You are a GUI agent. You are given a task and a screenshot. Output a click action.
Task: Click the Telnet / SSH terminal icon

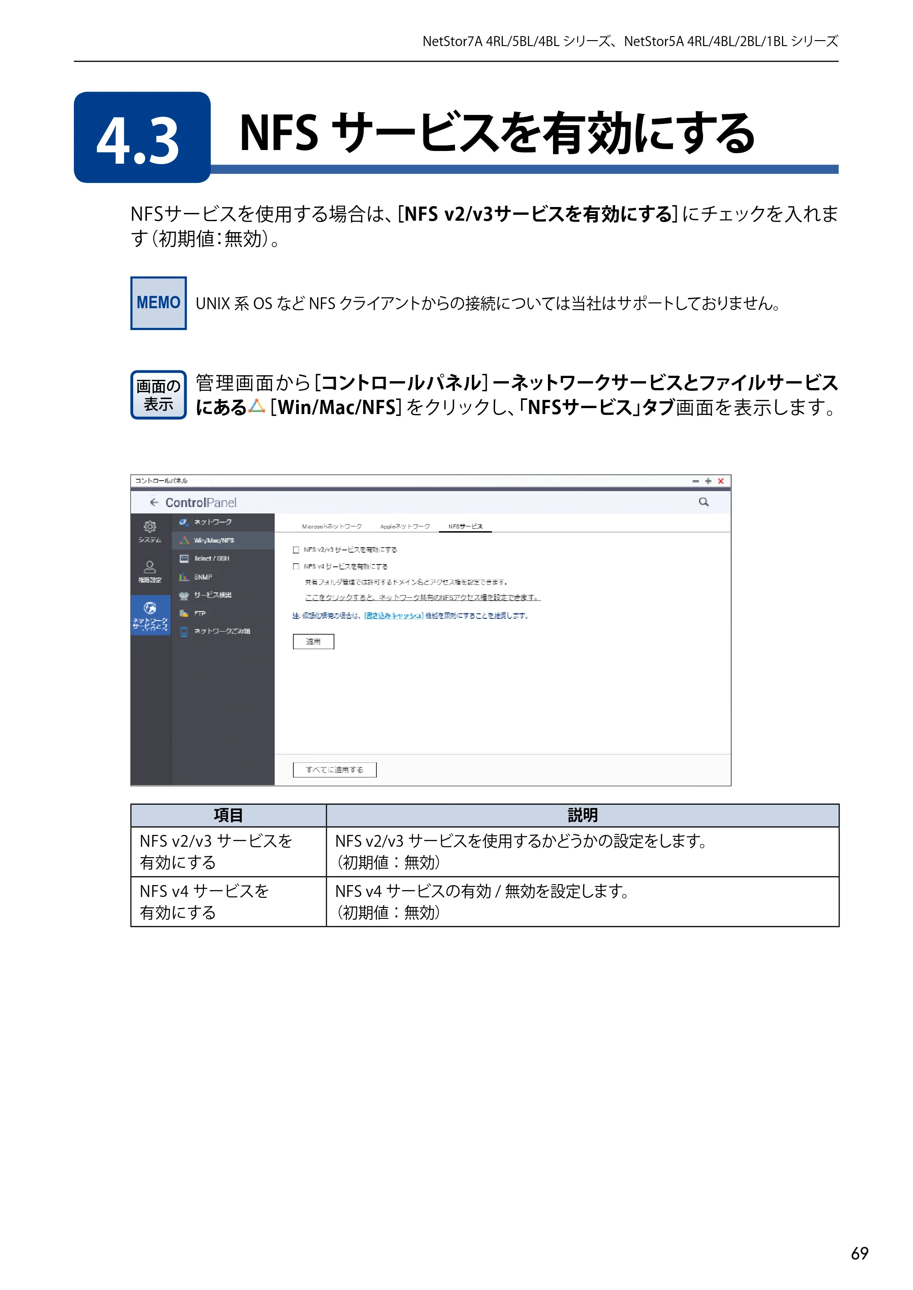pos(184,559)
